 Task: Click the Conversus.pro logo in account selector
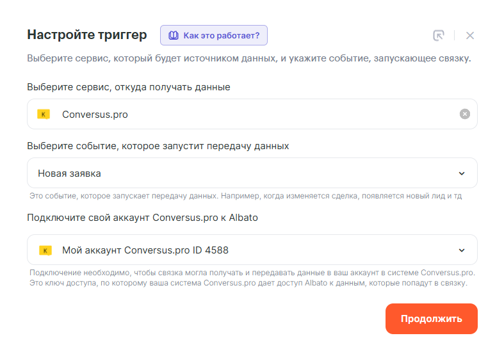pos(45,250)
